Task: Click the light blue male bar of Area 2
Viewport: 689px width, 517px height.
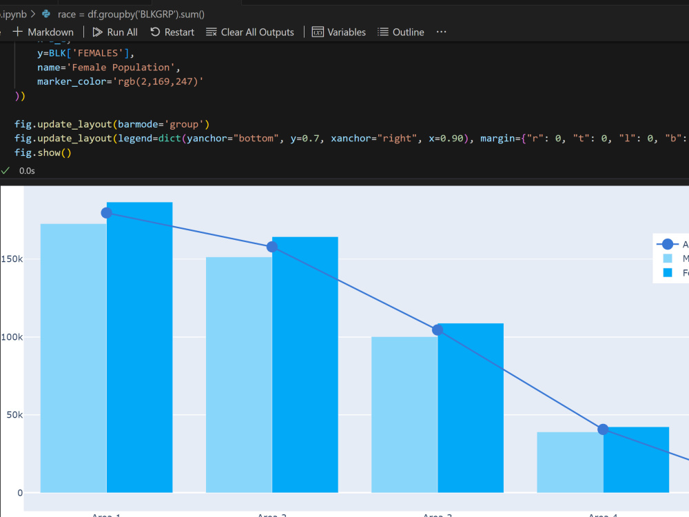Action: [x=239, y=375]
